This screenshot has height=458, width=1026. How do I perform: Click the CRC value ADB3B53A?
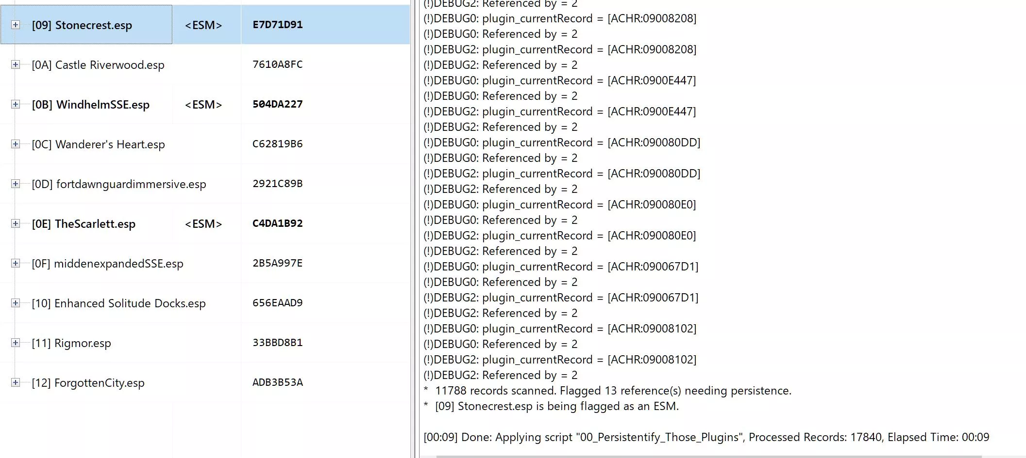tap(278, 382)
